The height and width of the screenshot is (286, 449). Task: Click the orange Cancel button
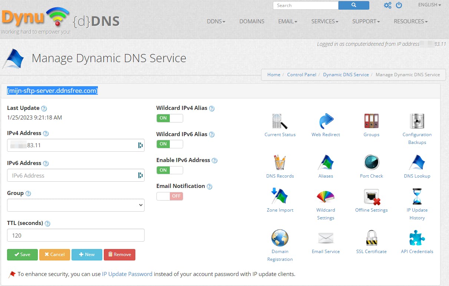point(55,255)
